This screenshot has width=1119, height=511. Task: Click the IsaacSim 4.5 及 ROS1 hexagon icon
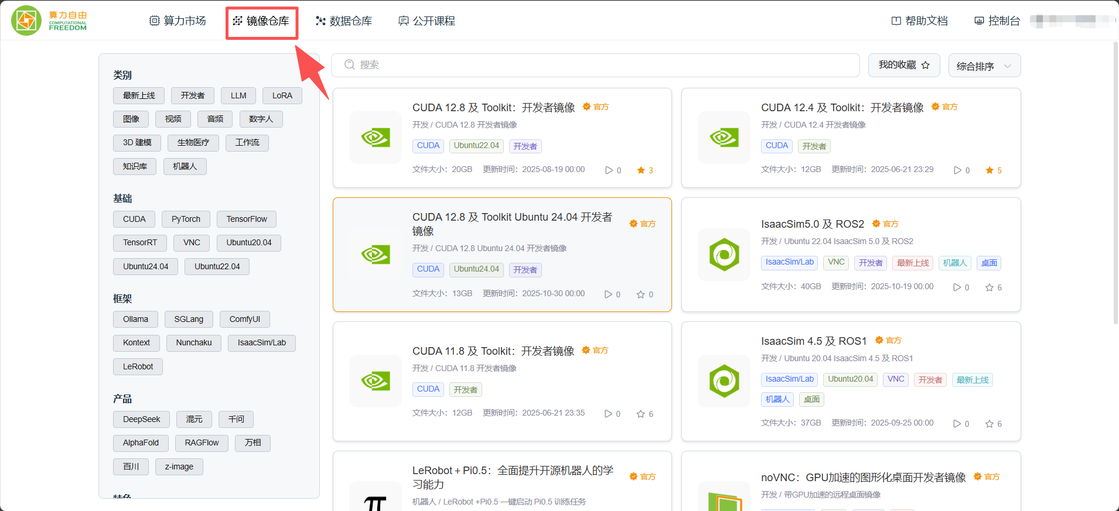[x=724, y=381]
